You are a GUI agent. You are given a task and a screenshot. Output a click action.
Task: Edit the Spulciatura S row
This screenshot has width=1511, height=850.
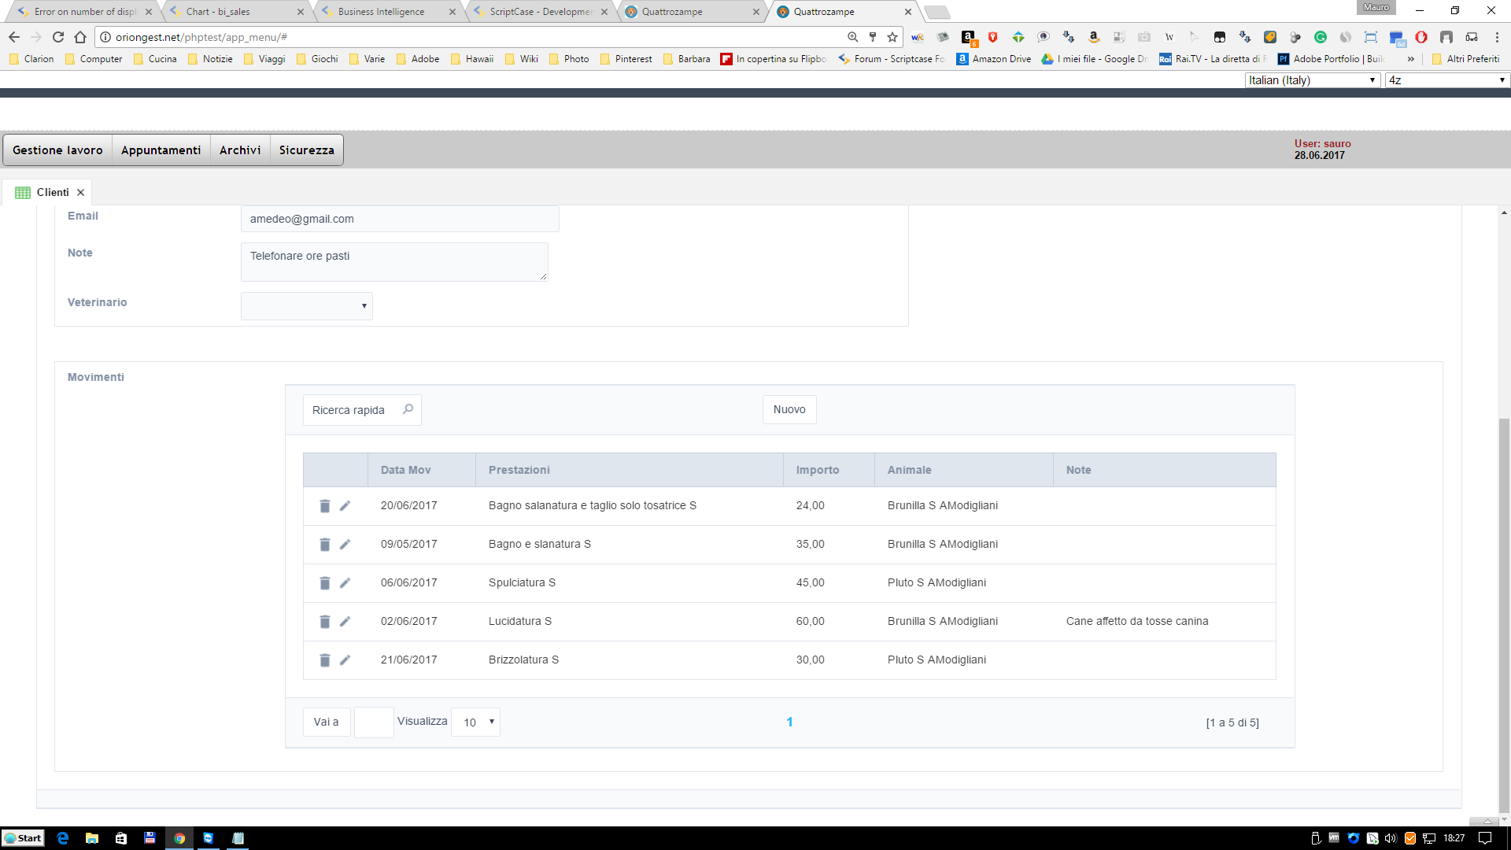(x=345, y=583)
